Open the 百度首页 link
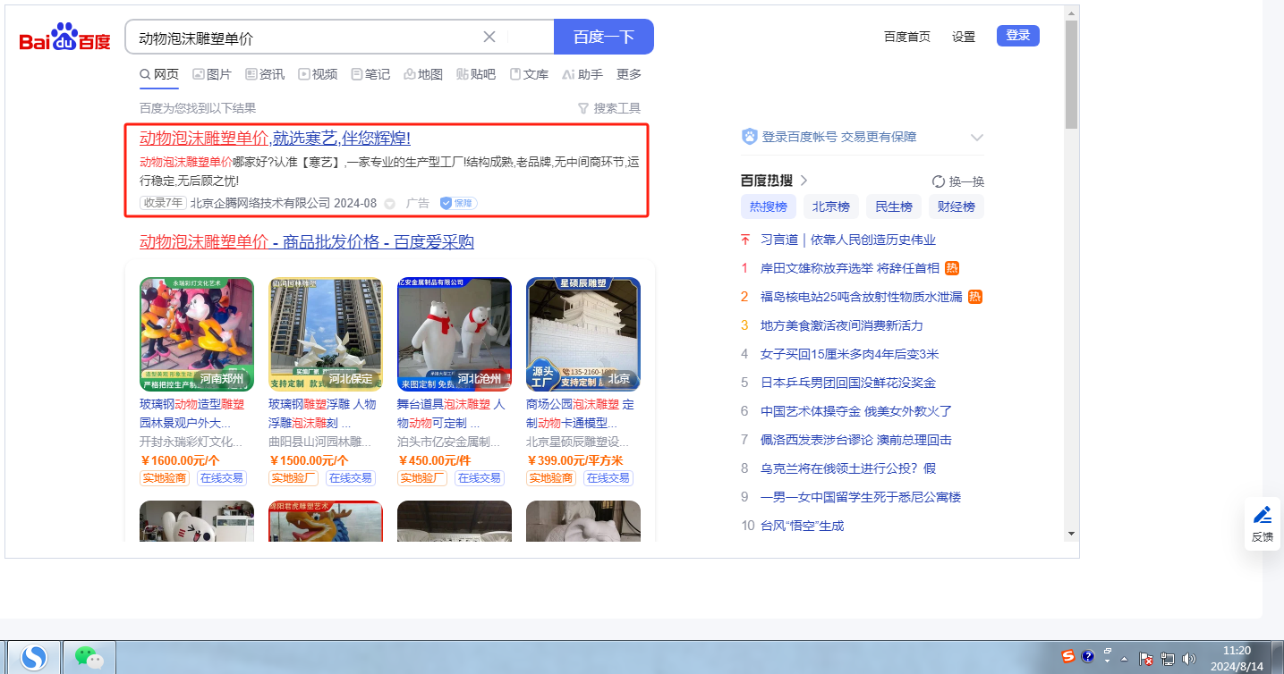Image resolution: width=1284 pixels, height=674 pixels. click(x=907, y=37)
